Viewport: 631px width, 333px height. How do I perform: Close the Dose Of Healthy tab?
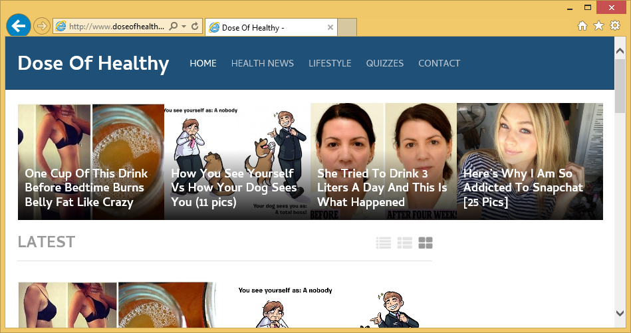[330, 27]
